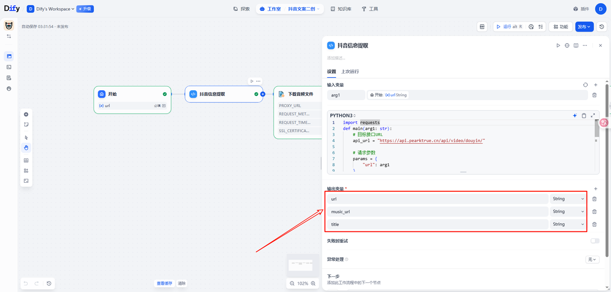Run this step using panel play icon

(558, 45)
